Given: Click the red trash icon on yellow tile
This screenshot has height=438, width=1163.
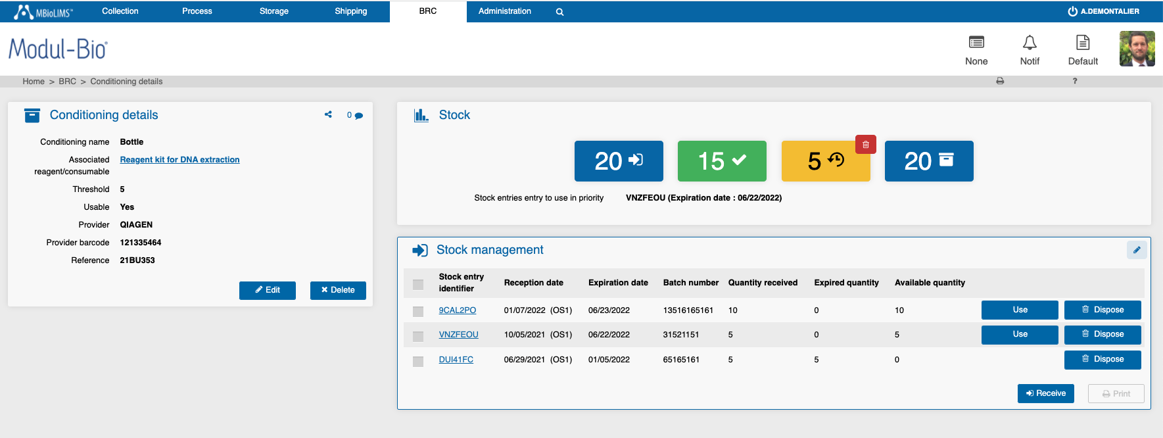Looking at the screenshot, I should (866, 145).
